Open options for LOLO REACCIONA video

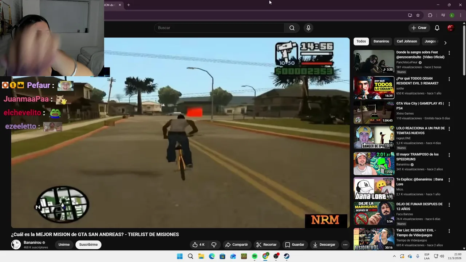click(449, 129)
